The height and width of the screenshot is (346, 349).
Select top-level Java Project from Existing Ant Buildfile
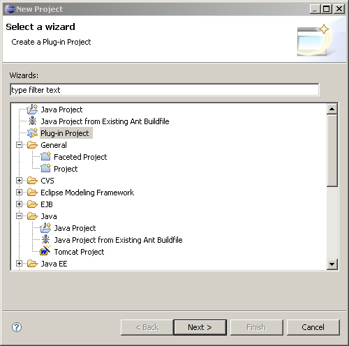coord(105,121)
